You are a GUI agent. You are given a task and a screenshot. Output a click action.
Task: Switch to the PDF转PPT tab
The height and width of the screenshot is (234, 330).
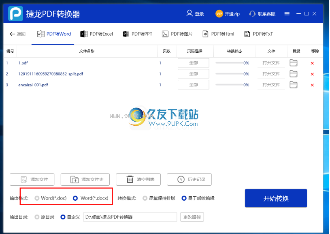point(137,34)
